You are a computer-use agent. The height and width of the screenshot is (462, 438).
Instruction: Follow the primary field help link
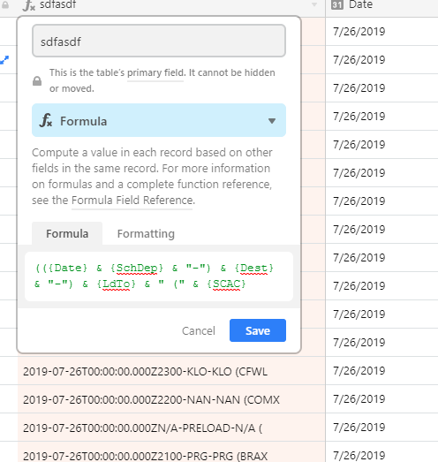point(155,72)
